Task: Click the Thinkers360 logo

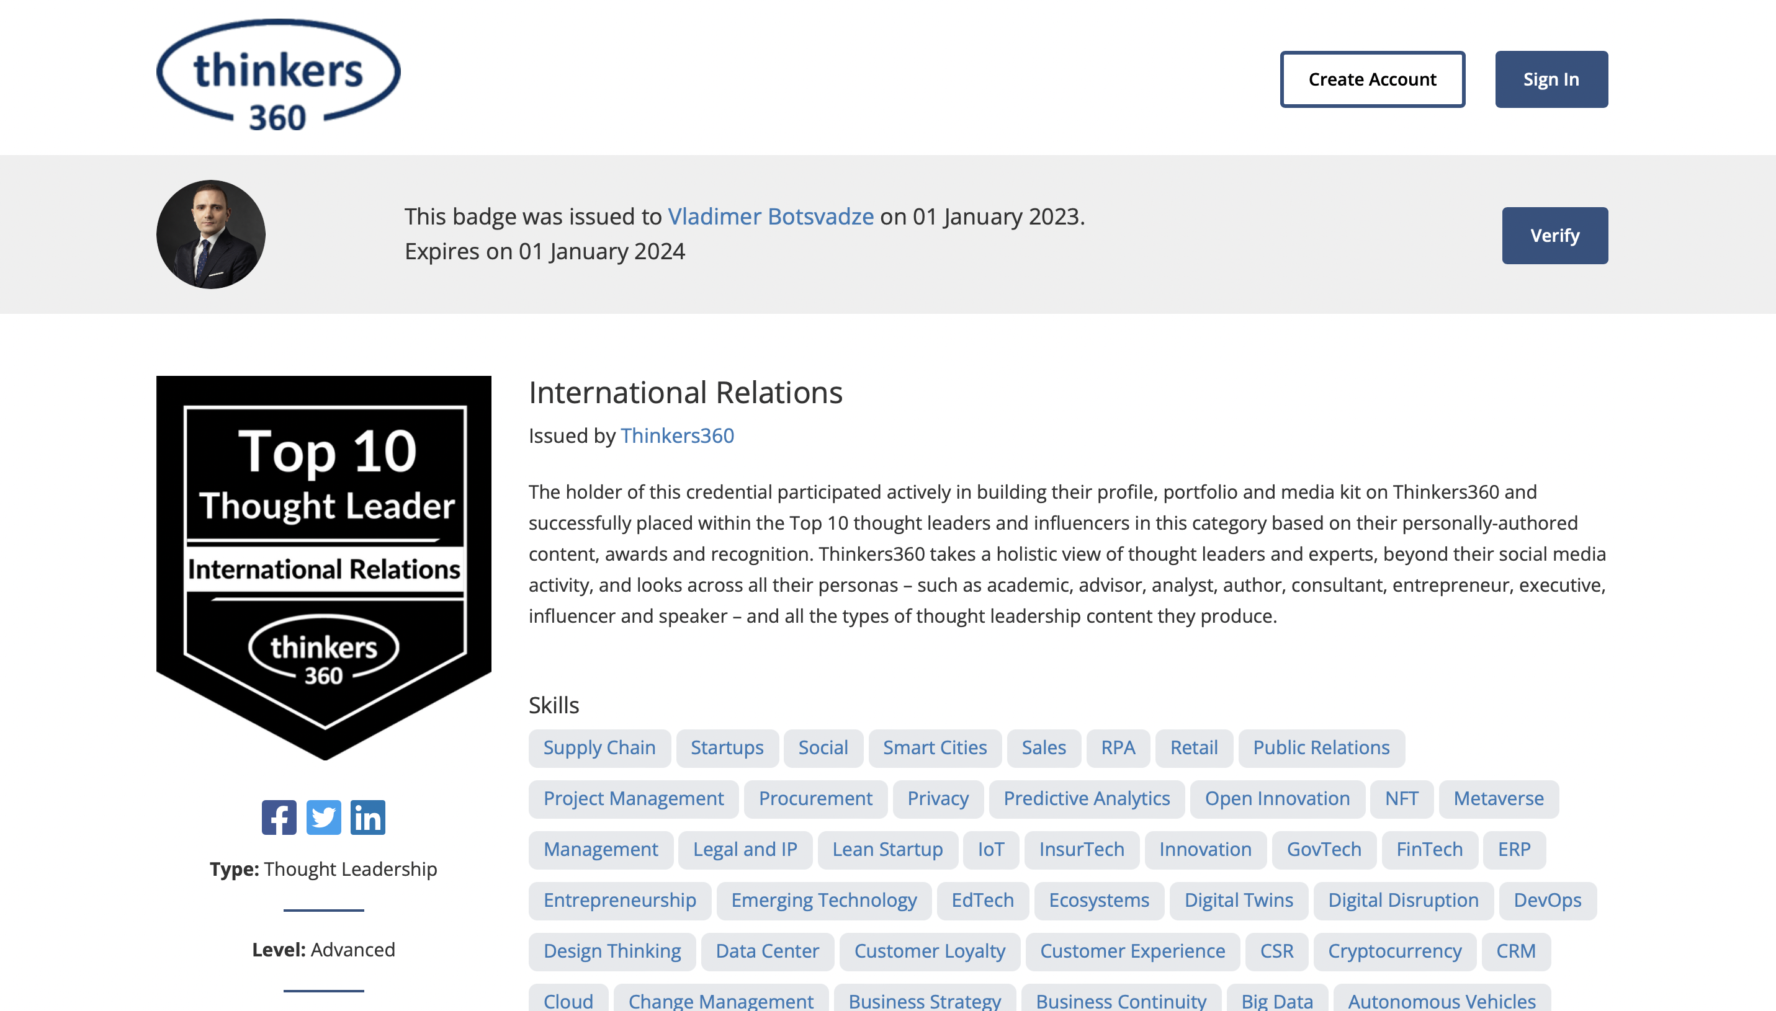Action: tap(279, 75)
